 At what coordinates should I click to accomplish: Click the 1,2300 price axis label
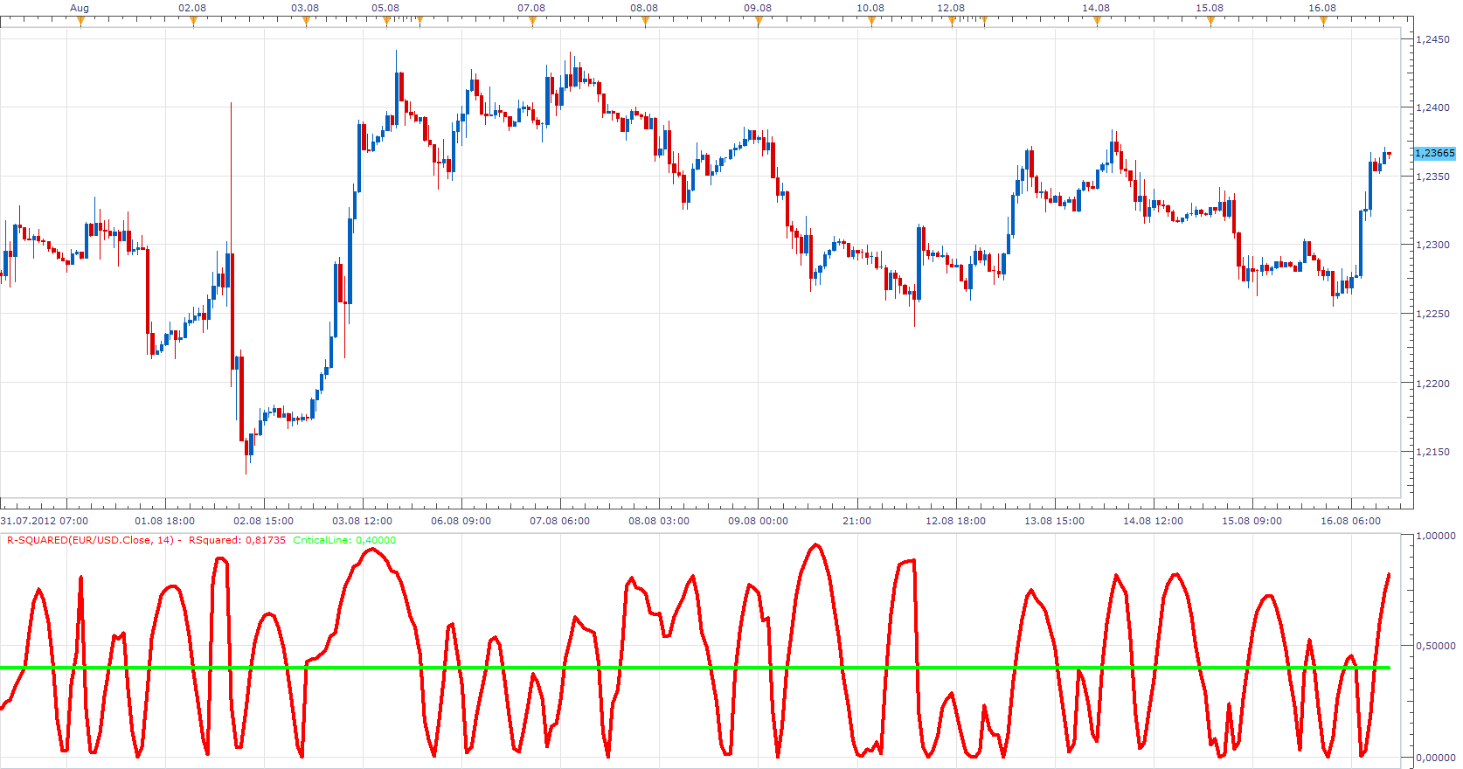1432,245
